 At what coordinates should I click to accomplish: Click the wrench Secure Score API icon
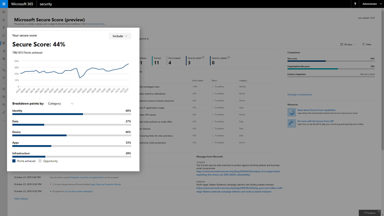[x=291, y=123]
